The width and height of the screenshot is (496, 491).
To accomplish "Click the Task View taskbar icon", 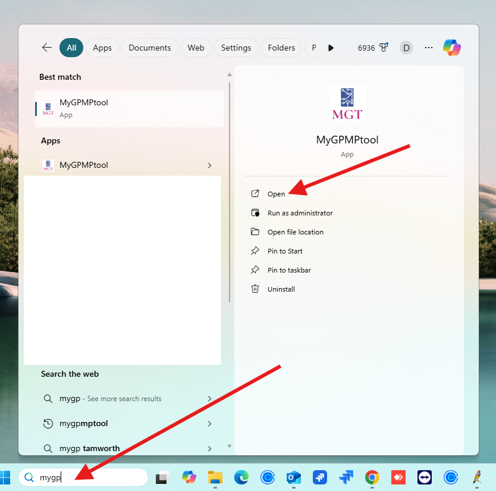I will (x=162, y=477).
